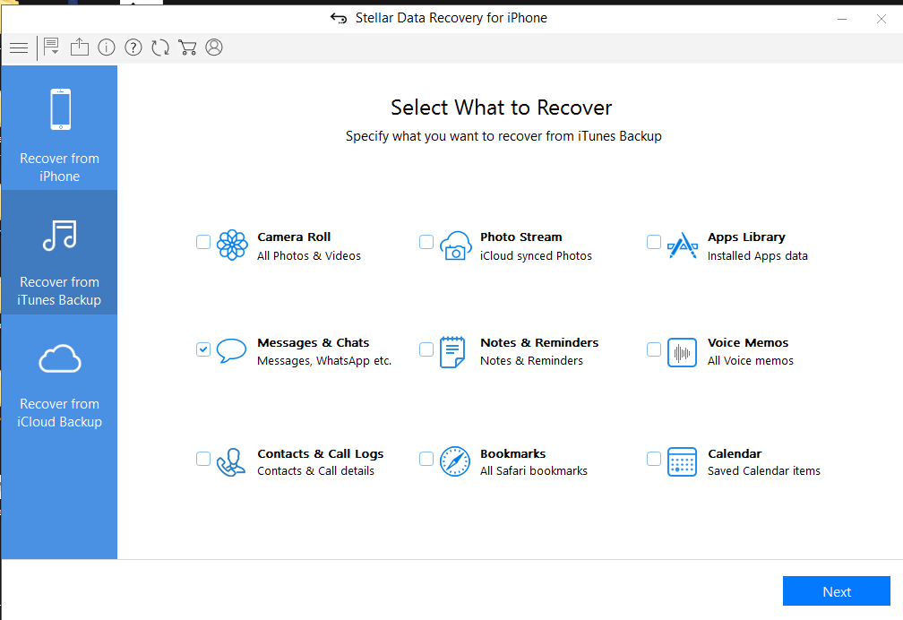The width and height of the screenshot is (903, 620).
Task: Click the Calendar grid icon
Action: click(x=682, y=462)
